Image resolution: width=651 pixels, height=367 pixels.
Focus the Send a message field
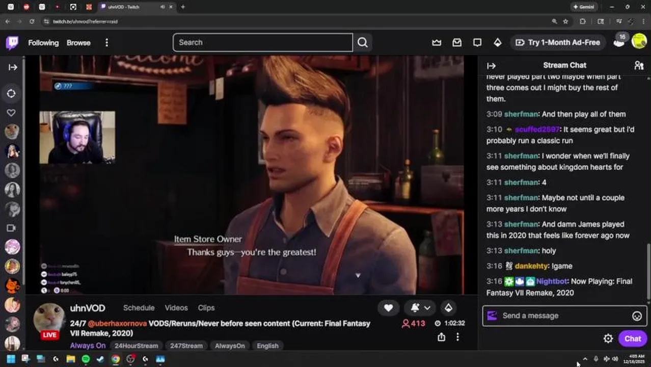pos(564,316)
